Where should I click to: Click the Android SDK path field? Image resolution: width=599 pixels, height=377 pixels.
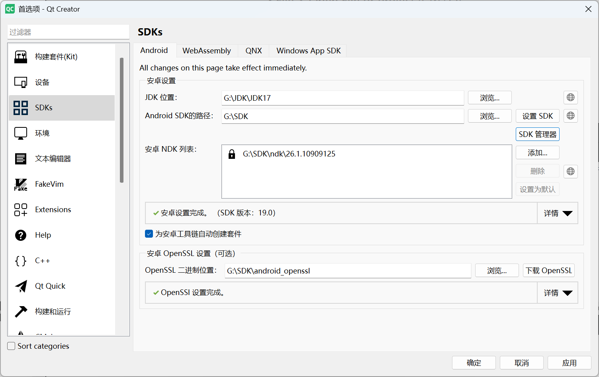[343, 116]
